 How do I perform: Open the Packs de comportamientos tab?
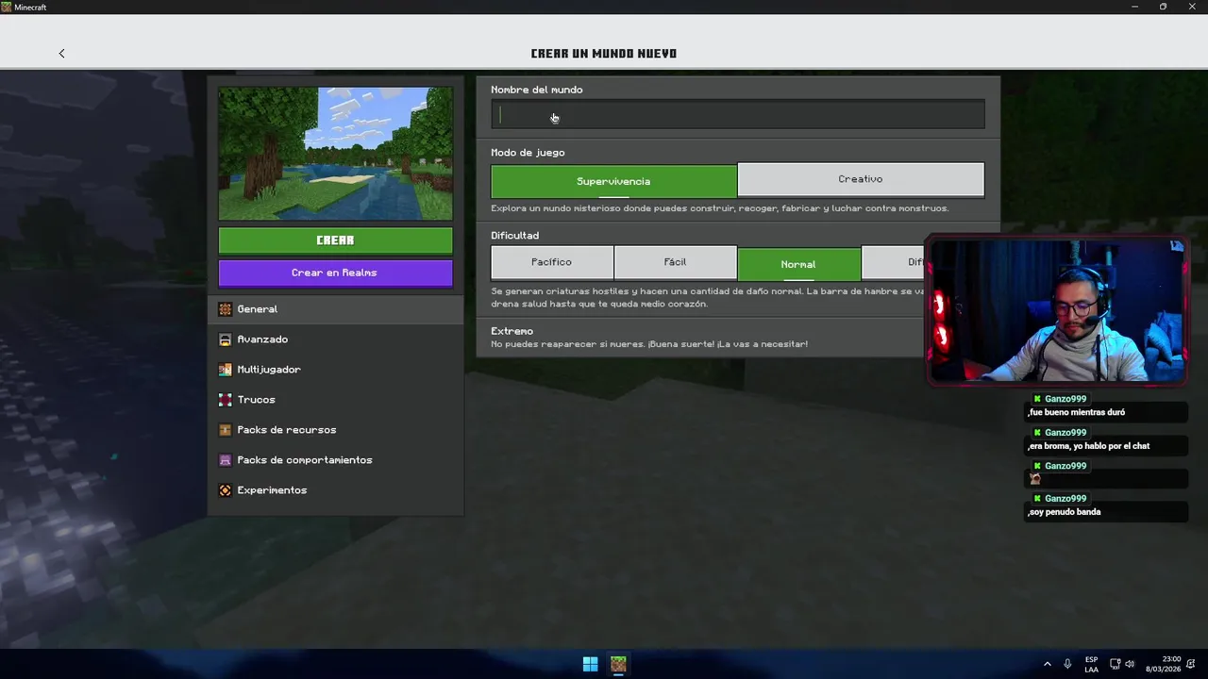(335, 460)
